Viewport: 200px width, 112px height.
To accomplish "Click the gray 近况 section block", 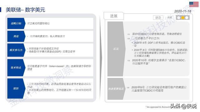I will pos(116,49).
